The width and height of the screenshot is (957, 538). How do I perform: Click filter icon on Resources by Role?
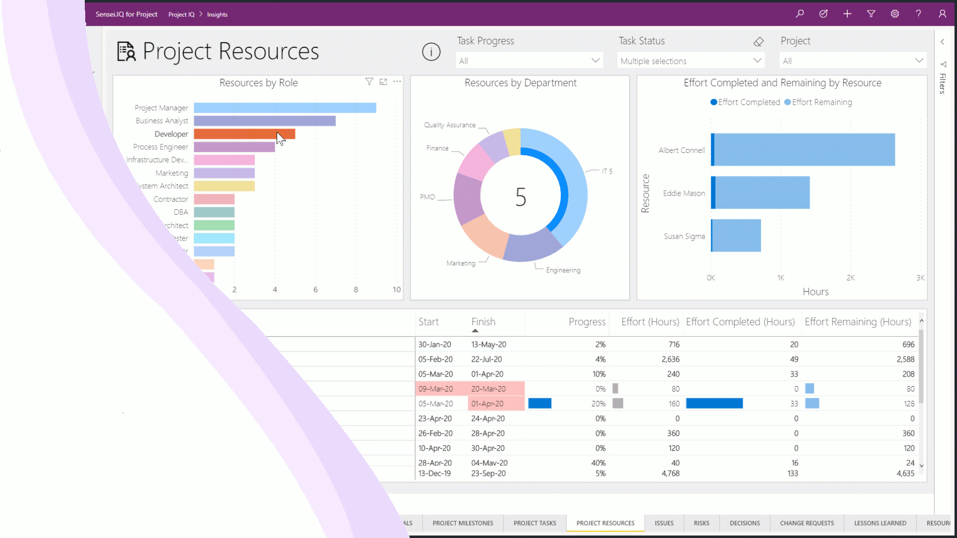[x=369, y=82]
